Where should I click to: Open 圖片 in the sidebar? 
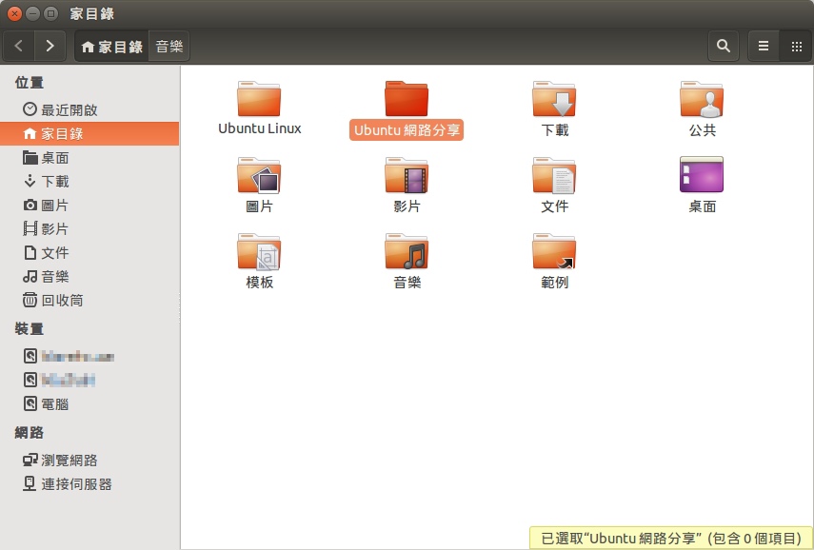pyautogui.click(x=89, y=206)
